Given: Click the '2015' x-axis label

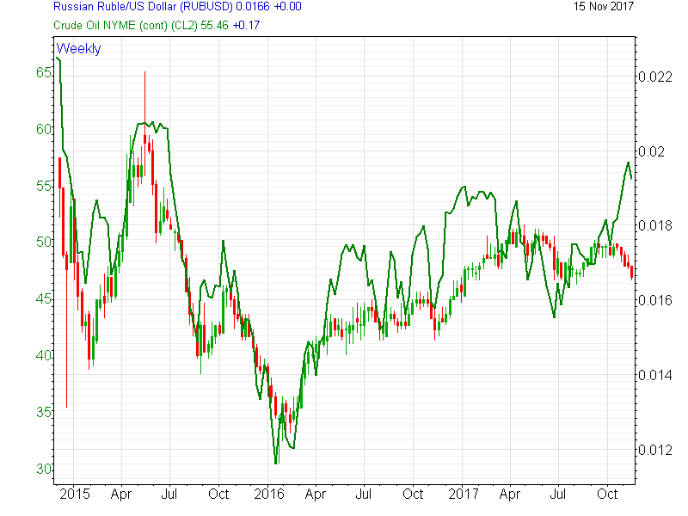Looking at the screenshot, I should point(75,494).
